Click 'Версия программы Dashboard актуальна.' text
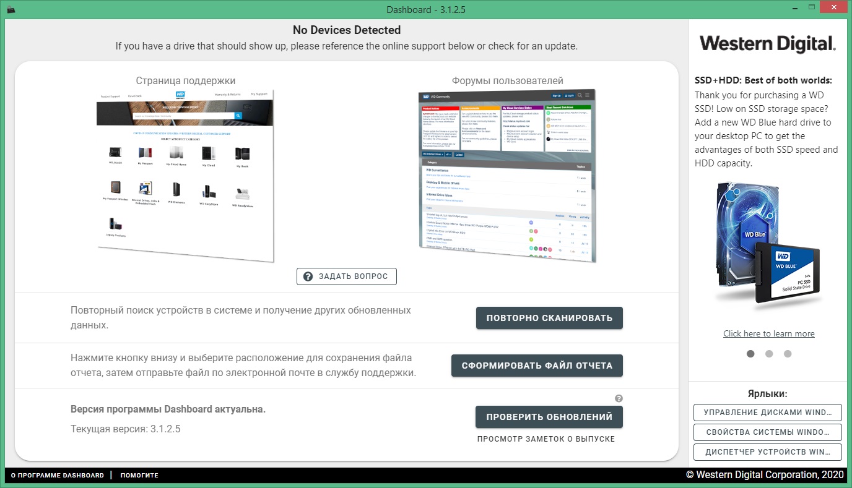852x488 pixels. point(168,409)
